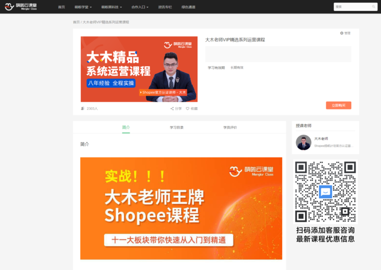This screenshot has width=381, height=270.
Task: Open the 大木老师 teacher name link
Action: click(321, 138)
